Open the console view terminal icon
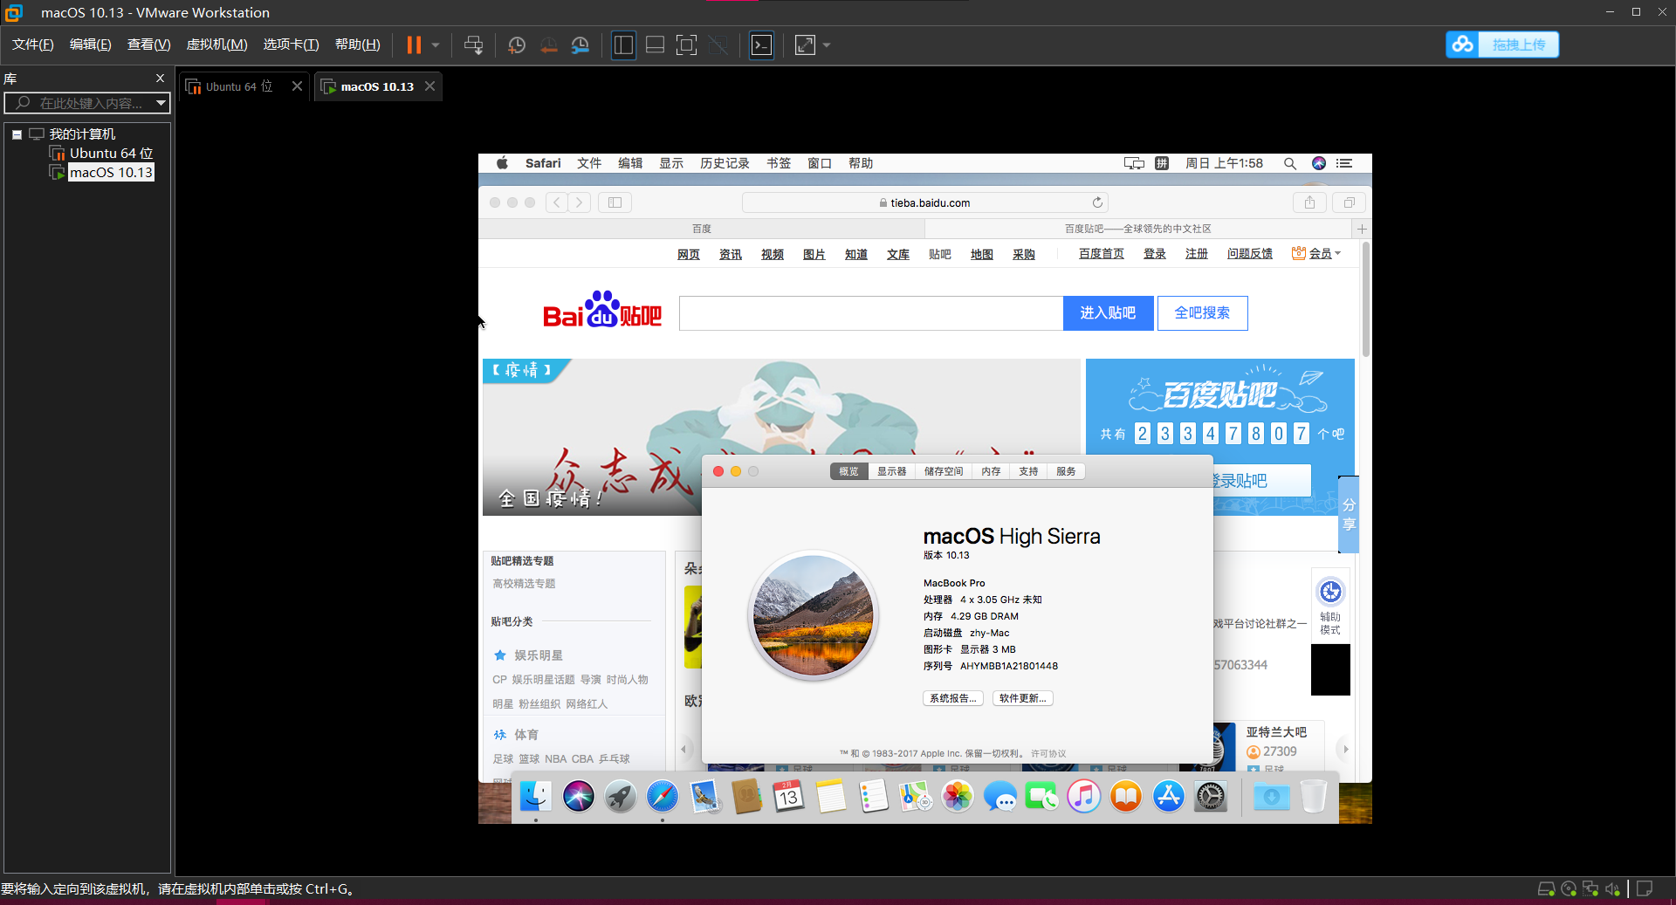 761,45
